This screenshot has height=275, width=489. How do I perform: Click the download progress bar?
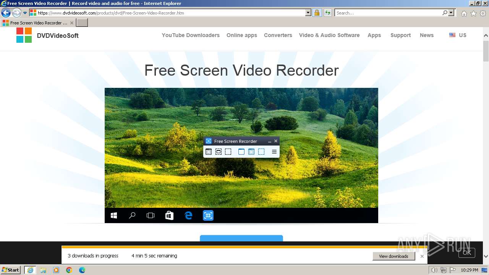[x=244, y=247]
